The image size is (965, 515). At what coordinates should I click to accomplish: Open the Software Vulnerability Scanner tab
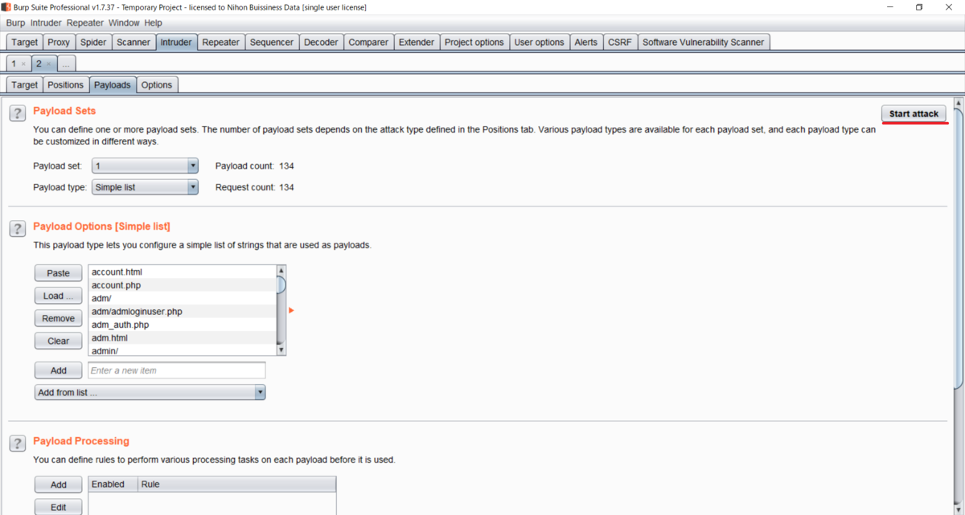pyautogui.click(x=704, y=42)
